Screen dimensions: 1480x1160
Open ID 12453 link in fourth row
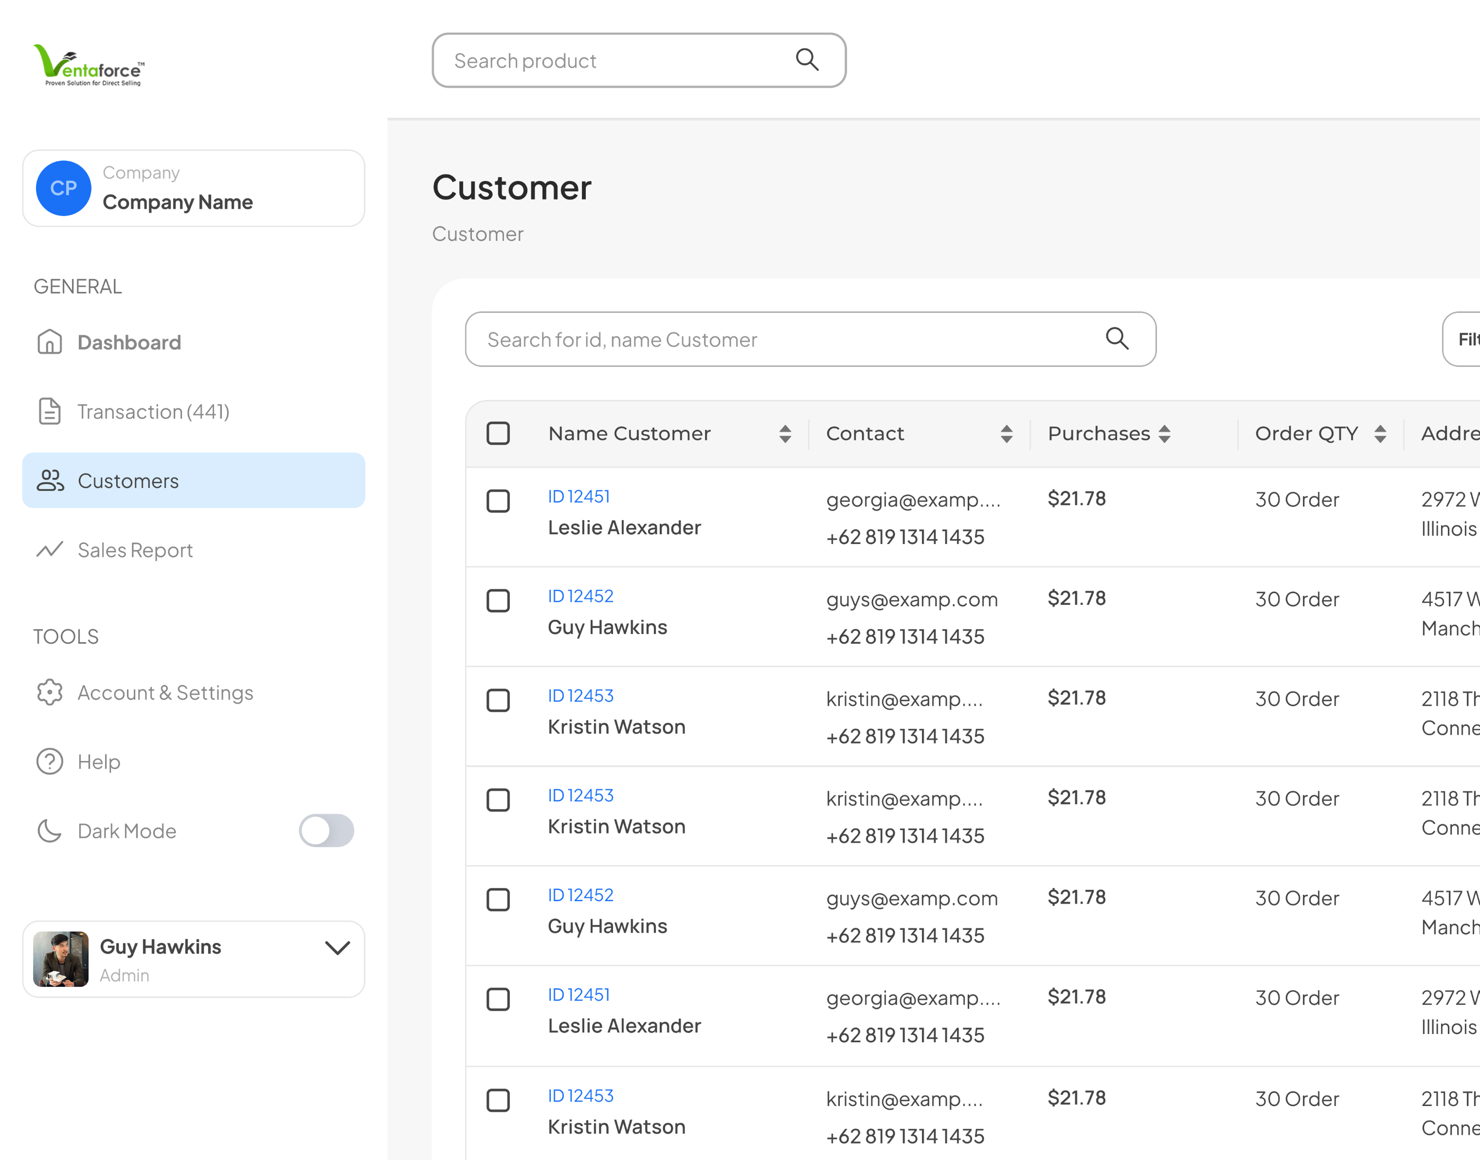point(580,795)
